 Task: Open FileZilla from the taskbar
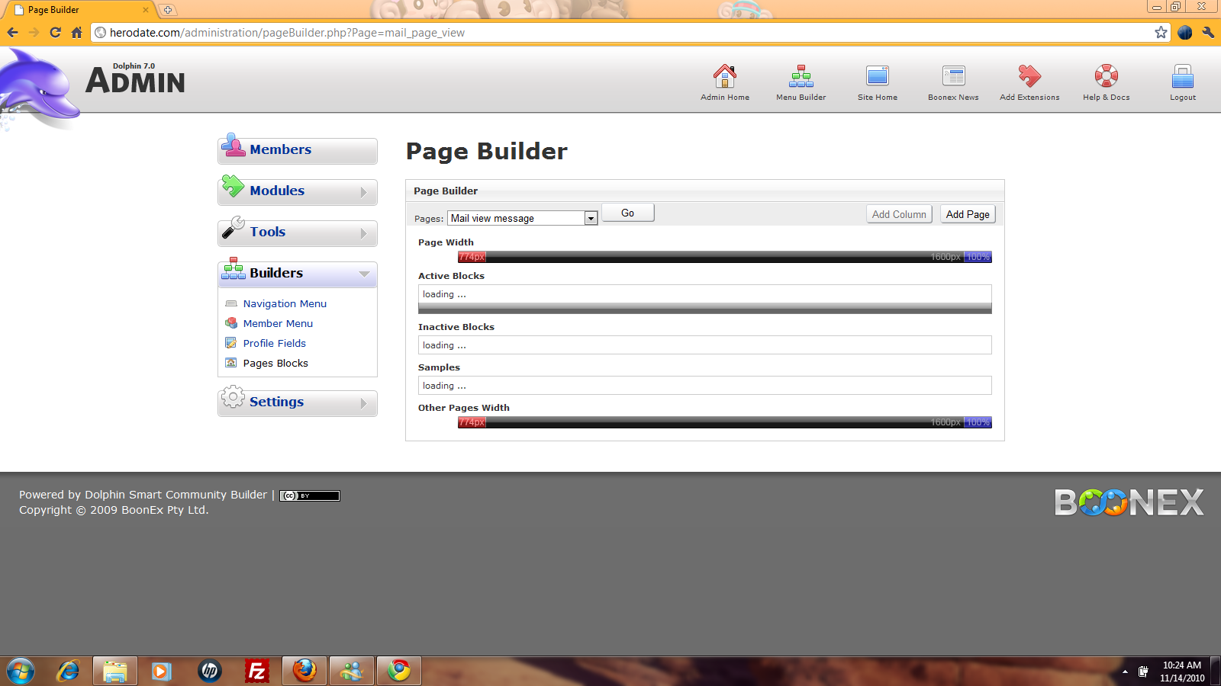coord(257,671)
